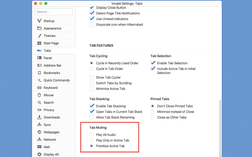Enable Show Tab Cycler checkbox
Image resolution: width=252 pixels, height=157 pixels.
click(x=92, y=78)
